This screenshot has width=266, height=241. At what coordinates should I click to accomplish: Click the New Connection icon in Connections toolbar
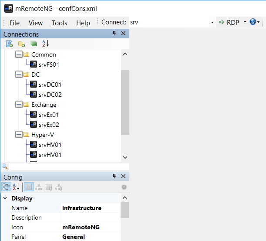click(x=9, y=44)
